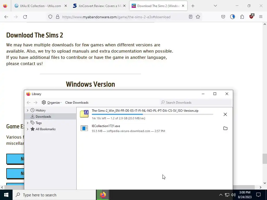Image resolution: width=267 pixels, height=200 pixels.
Task: Click The-Sims-2 ISO-Version.zip file name
Action: pyautogui.click(x=145, y=110)
